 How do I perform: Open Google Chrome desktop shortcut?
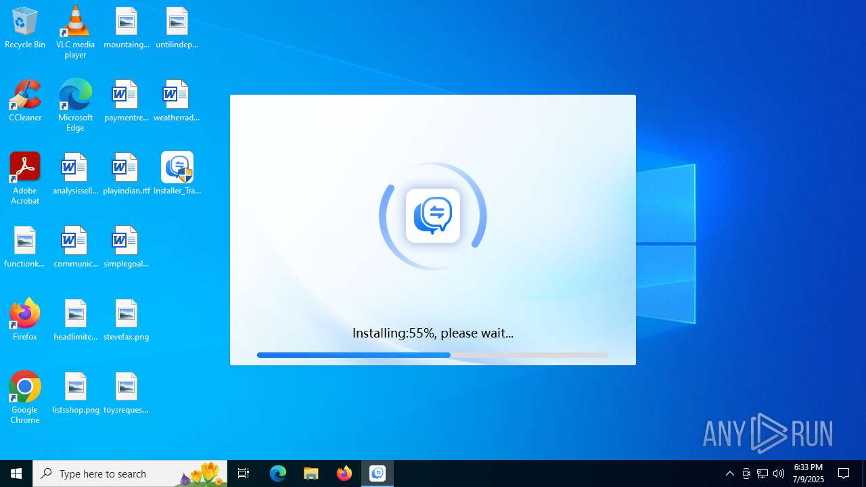[x=25, y=398]
